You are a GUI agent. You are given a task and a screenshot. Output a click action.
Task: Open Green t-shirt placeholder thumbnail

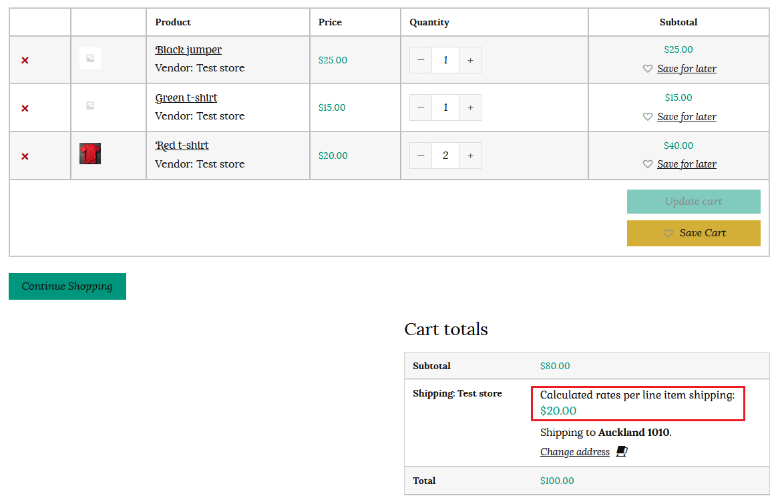pos(90,106)
